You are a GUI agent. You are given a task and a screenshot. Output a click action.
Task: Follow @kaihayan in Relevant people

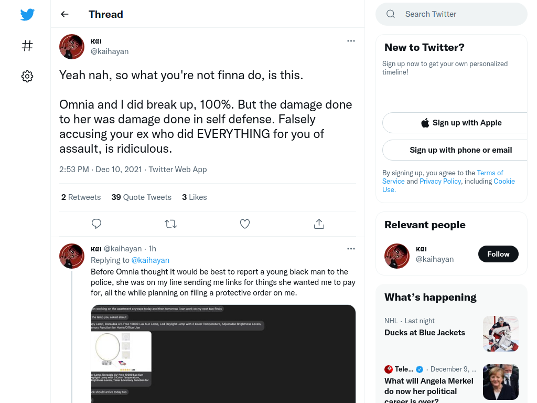click(498, 254)
